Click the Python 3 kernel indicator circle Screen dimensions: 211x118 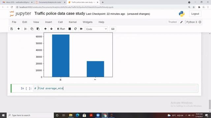[x=200, y=22]
